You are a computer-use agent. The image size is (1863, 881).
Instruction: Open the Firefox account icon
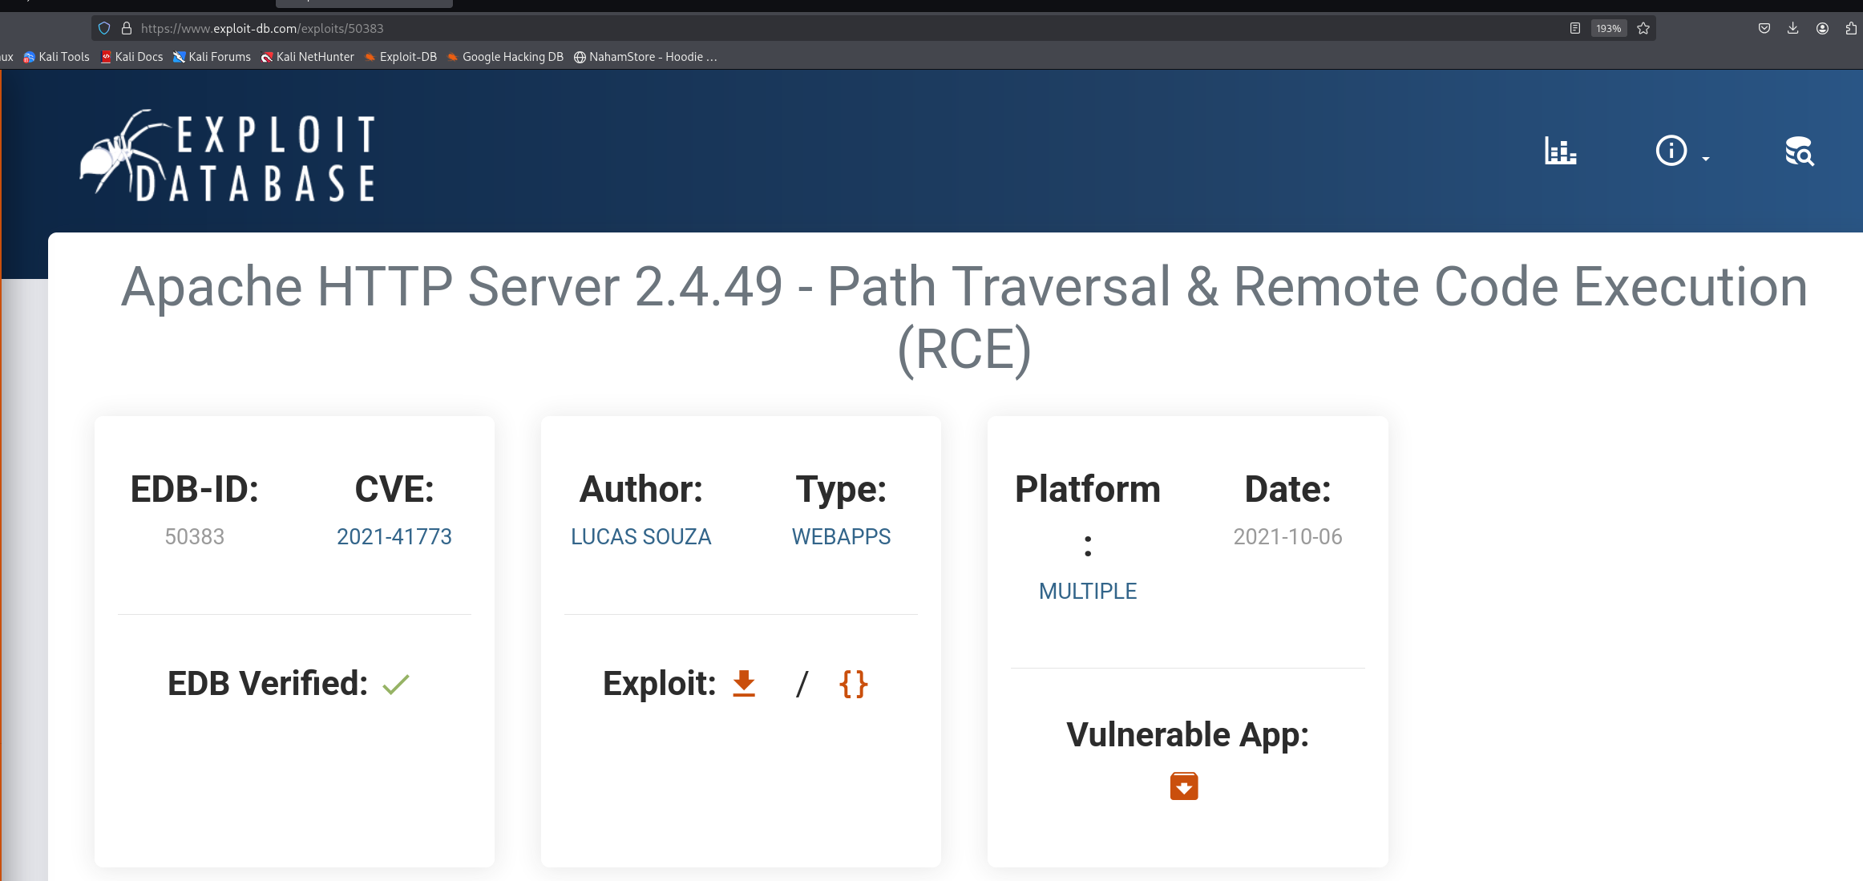click(x=1822, y=28)
